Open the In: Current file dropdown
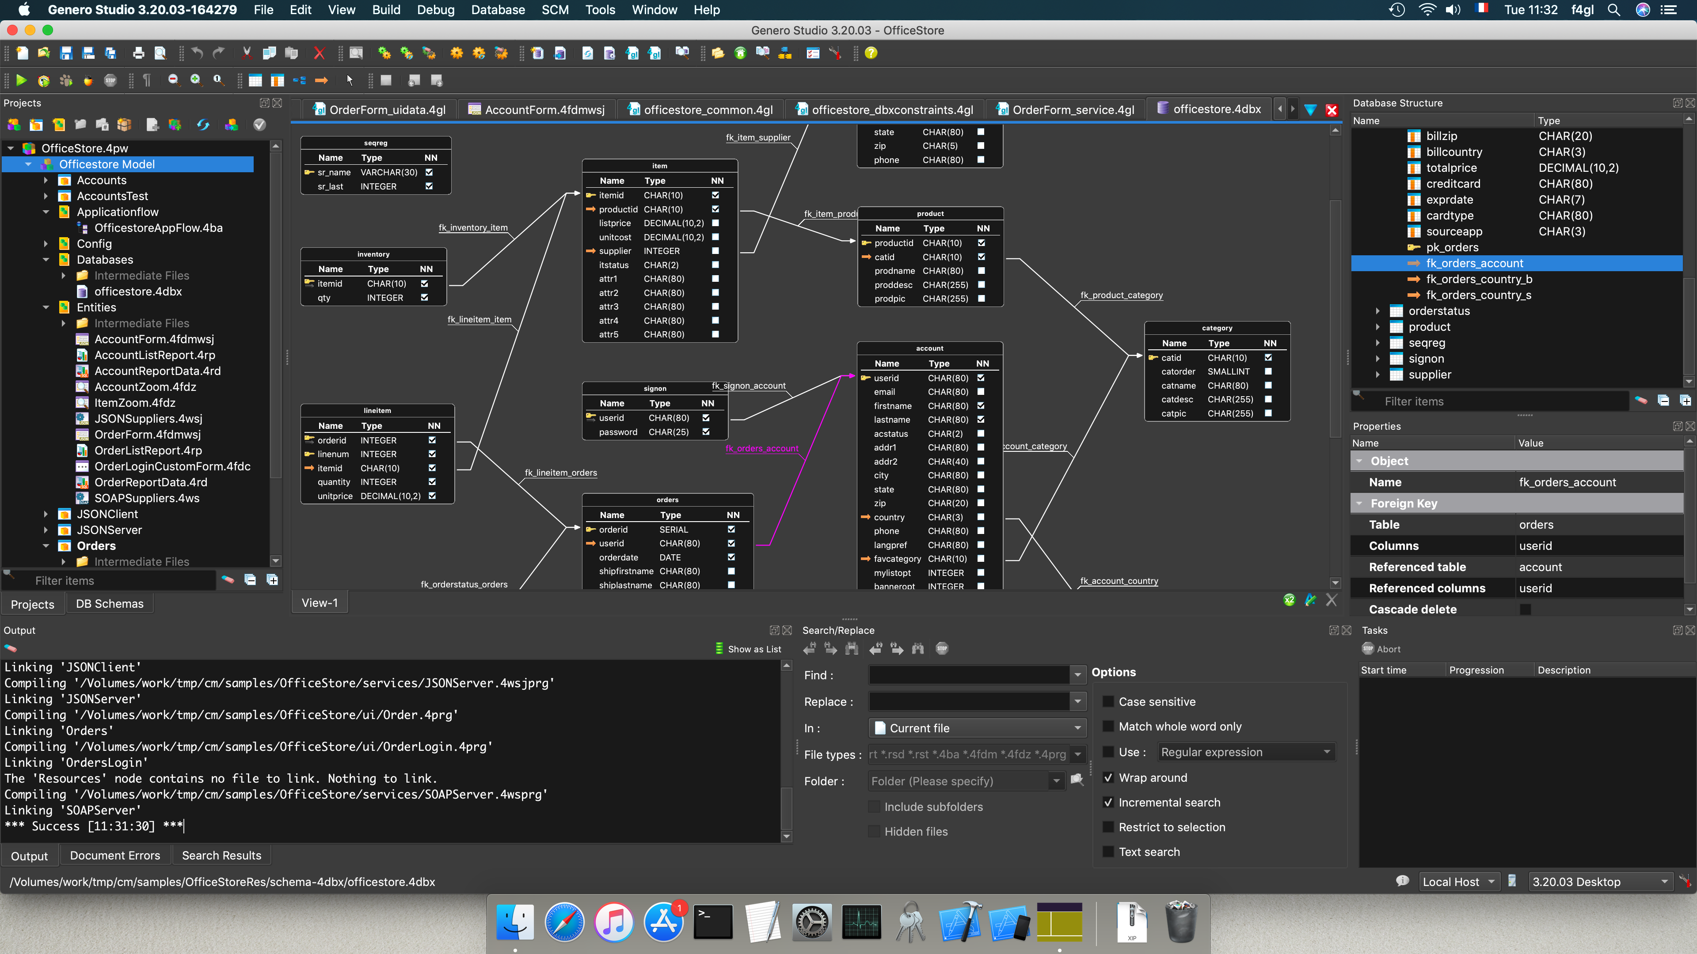The width and height of the screenshot is (1697, 954). pos(977,728)
